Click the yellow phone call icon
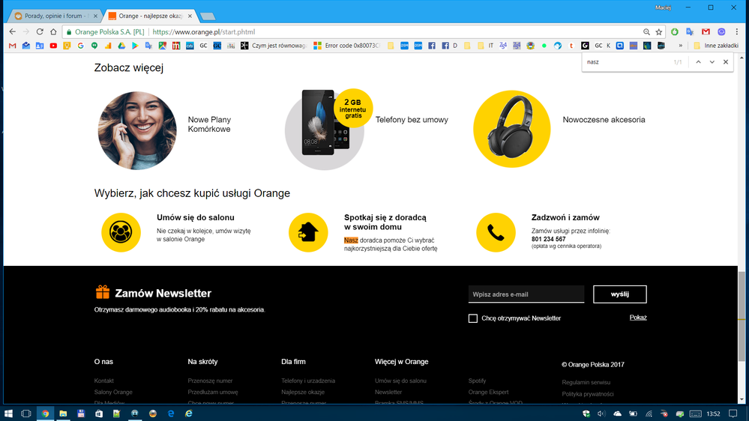The height and width of the screenshot is (421, 749). click(x=496, y=232)
